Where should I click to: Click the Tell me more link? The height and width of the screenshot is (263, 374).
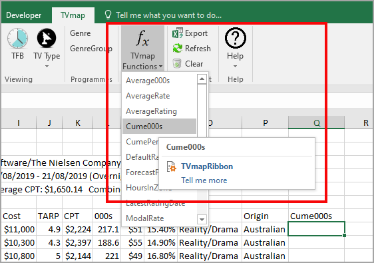pos(204,180)
